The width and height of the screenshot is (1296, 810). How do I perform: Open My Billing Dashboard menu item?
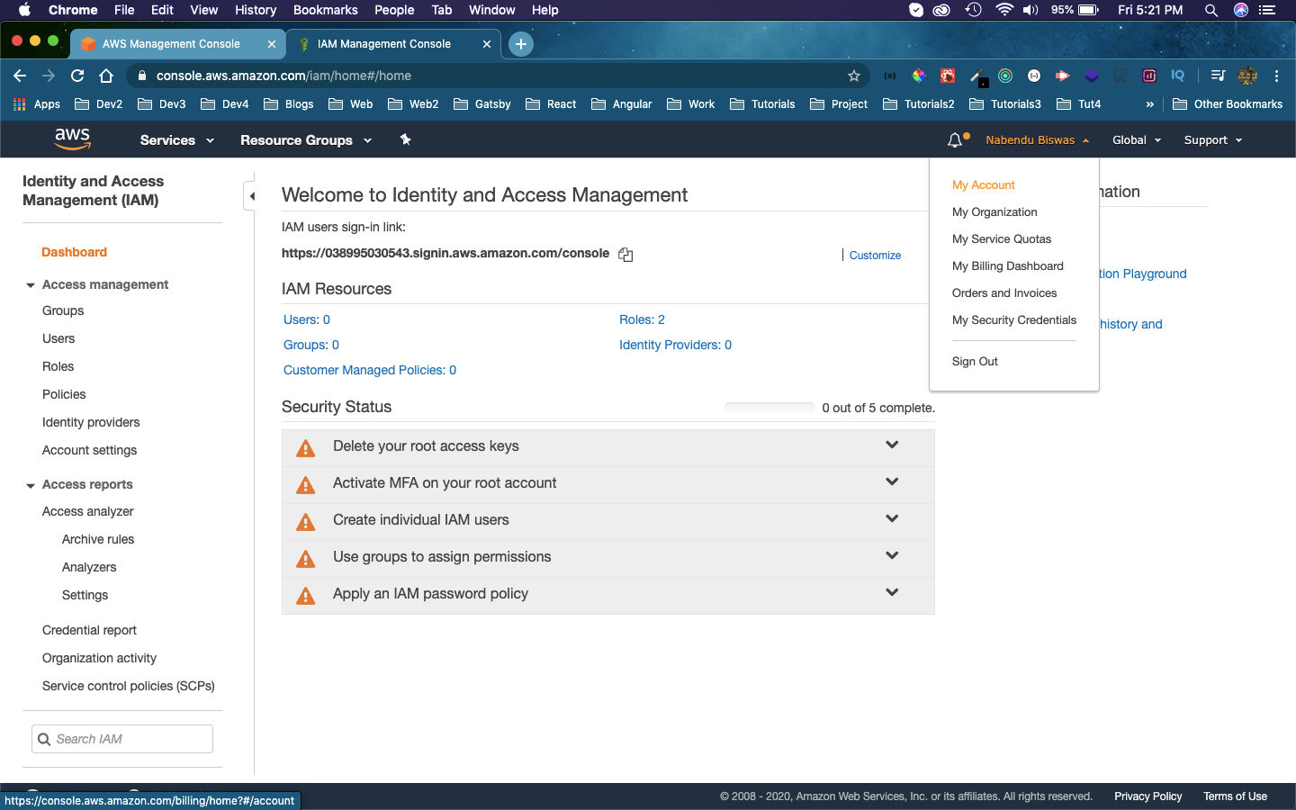[1007, 265]
